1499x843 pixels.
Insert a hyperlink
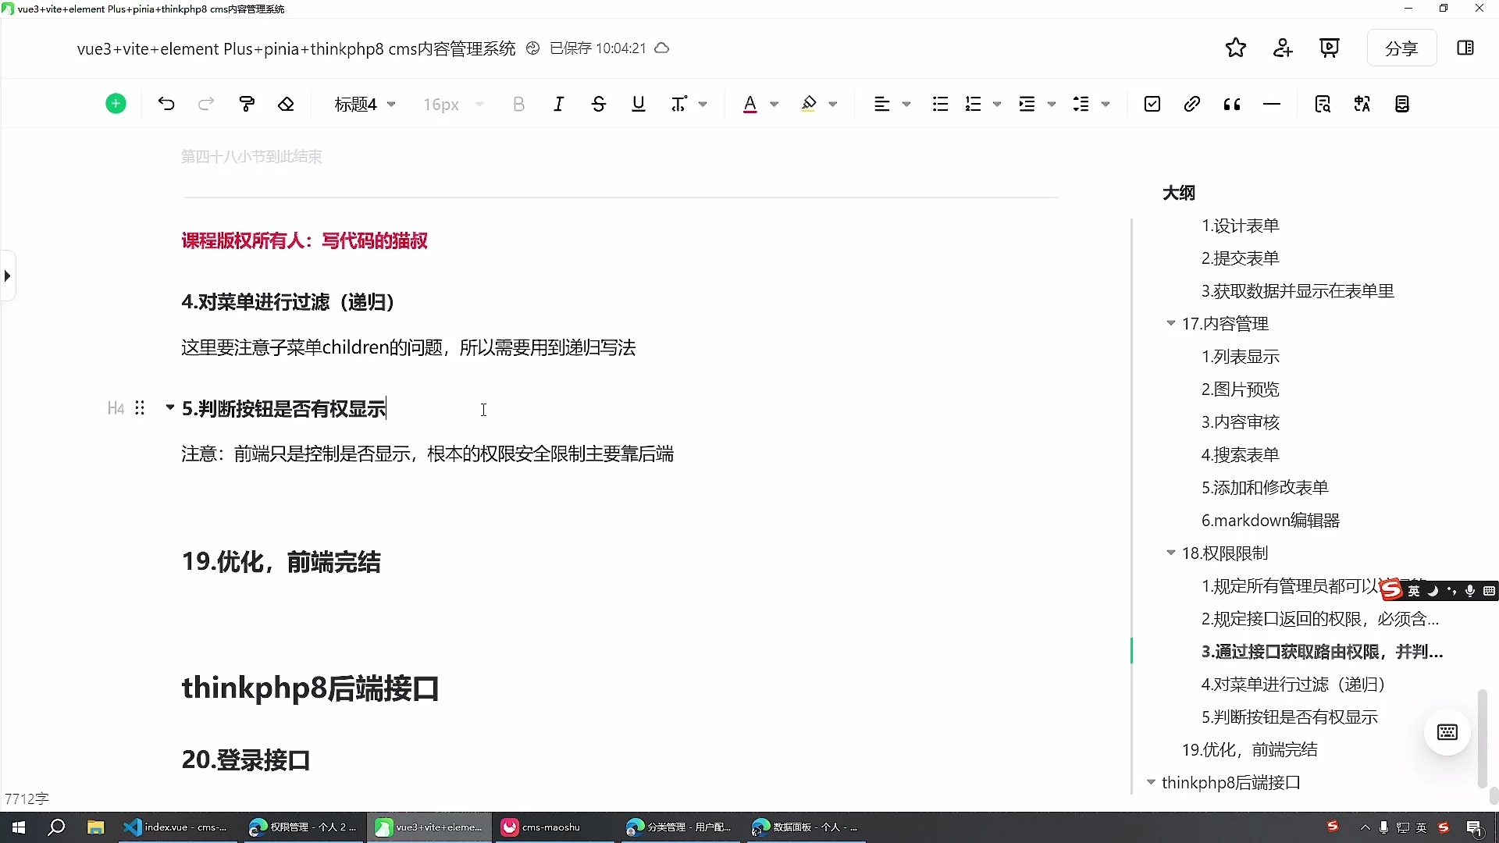click(1191, 104)
